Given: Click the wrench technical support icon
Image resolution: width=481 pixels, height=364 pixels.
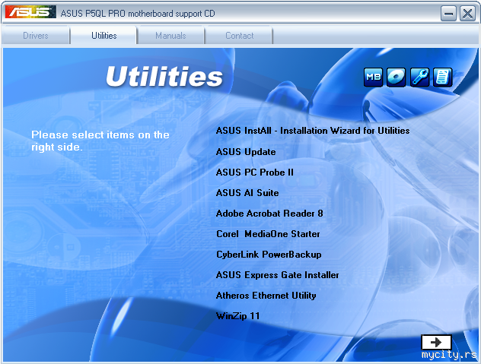Looking at the screenshot, I should (419, 77).
